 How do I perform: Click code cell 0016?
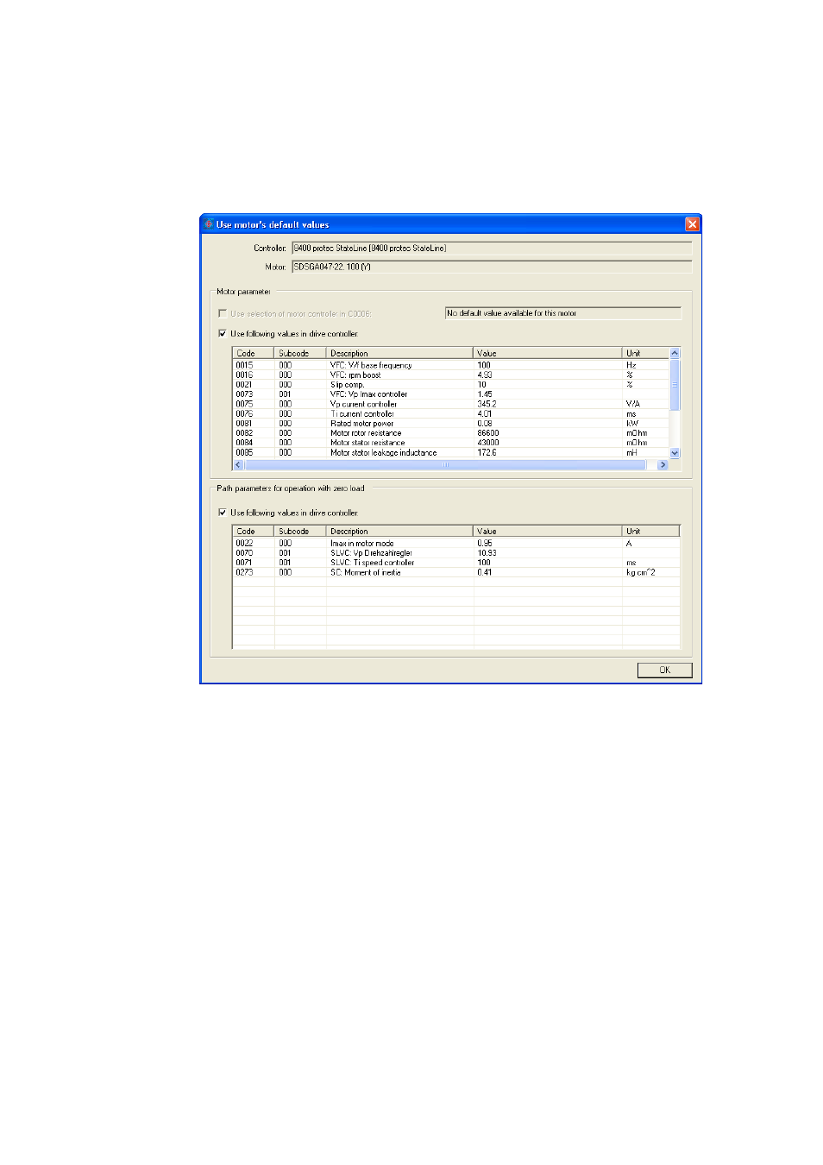244,375
